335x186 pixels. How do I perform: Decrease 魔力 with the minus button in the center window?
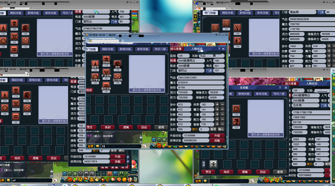(223, 109)
